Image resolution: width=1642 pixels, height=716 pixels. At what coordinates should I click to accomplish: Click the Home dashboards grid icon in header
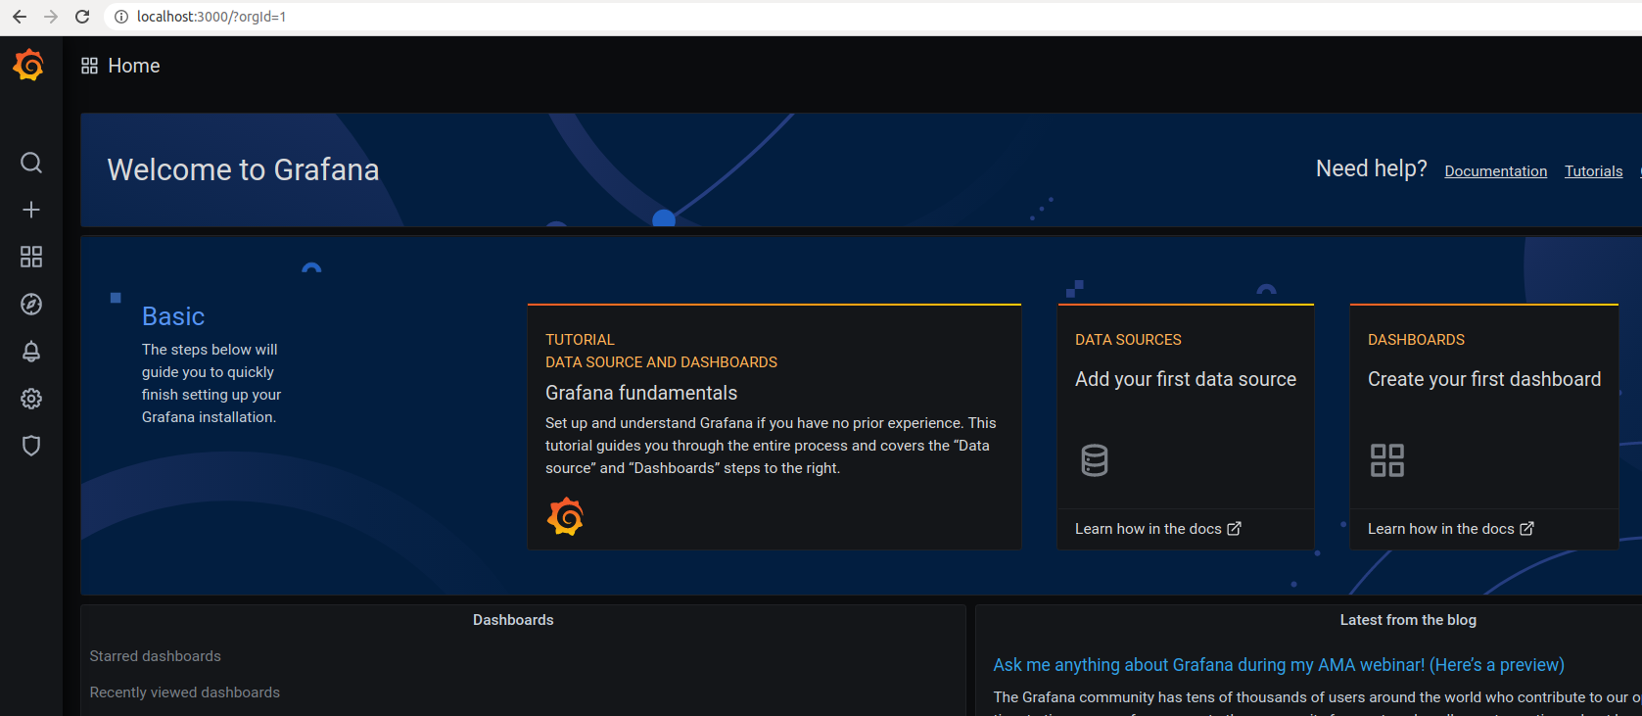pos(89,66)
